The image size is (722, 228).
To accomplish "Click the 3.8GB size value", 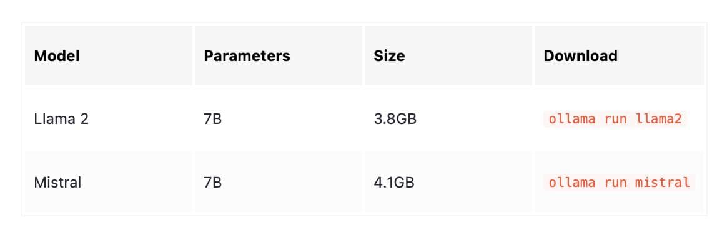I will (x=395, y=119).
